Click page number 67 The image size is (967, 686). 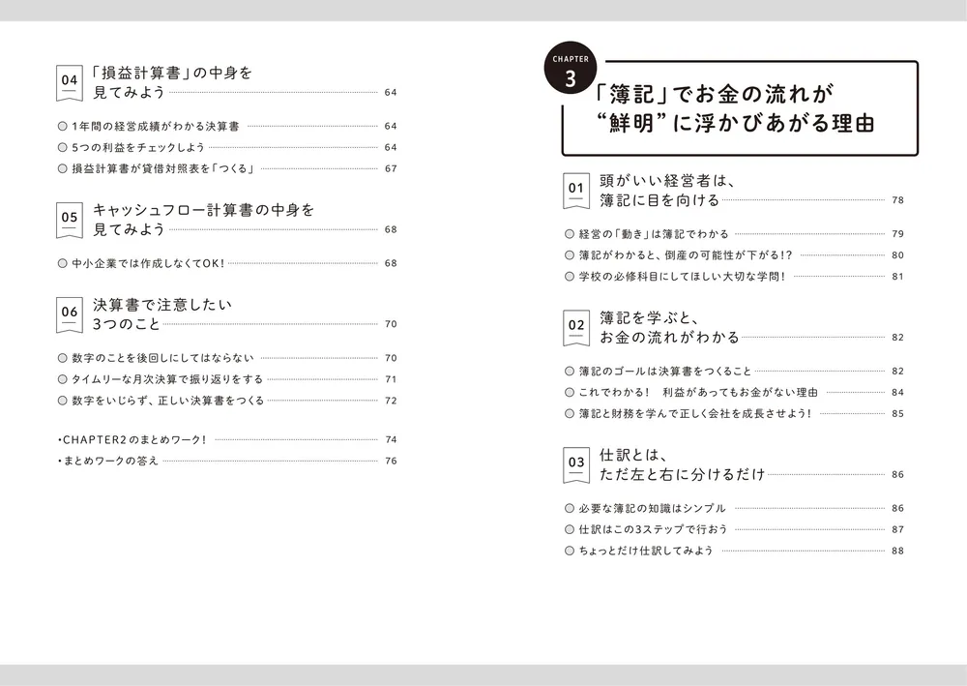[x=391, y=168]
